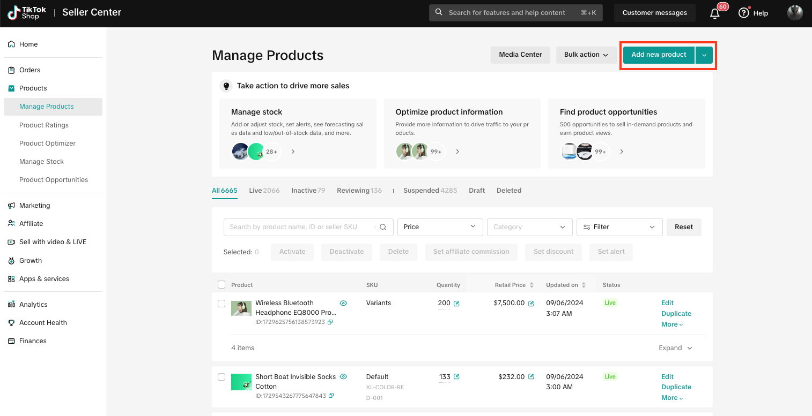This screenshot has height=416, width=812.
Task: Select the Wireless Bluetooth Headphone checkbox
Action: 222,304
